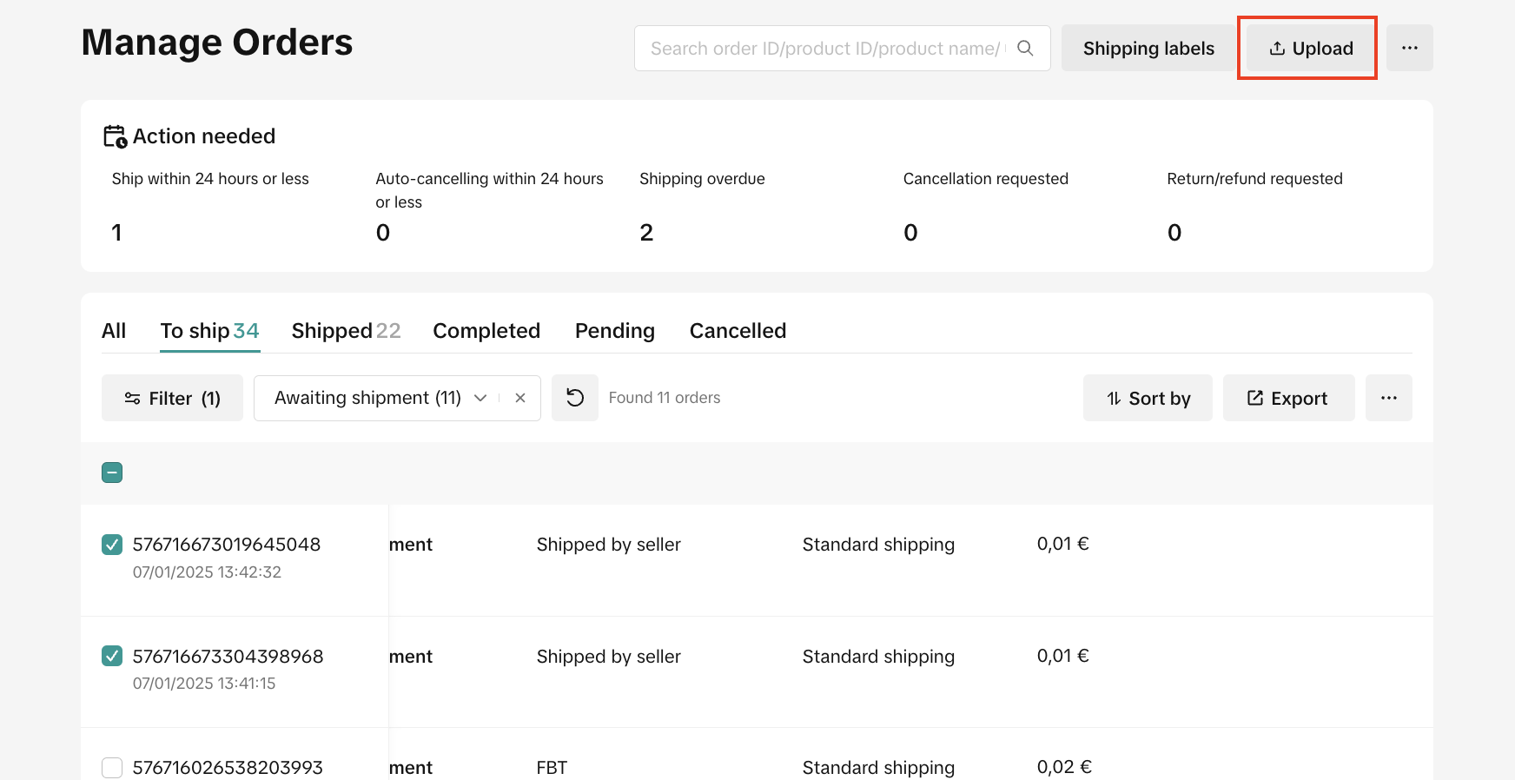Check order 576716026538203993

tap(112, 768)
